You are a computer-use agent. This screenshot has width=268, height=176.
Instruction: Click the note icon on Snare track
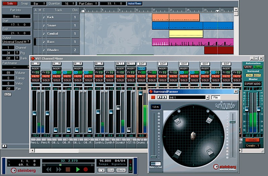tap(44, 25)
